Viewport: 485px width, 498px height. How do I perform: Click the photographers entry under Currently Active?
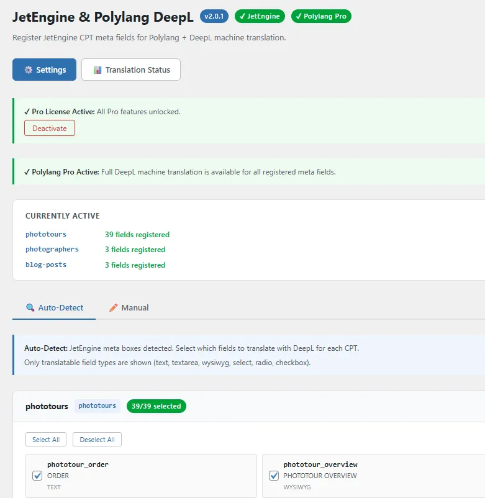pyautogui.click(x=52, y=250)
